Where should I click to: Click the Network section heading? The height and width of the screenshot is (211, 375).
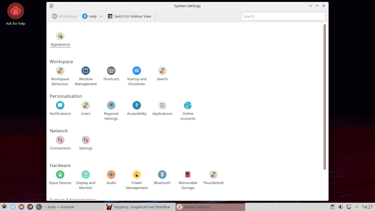point(59,131)
